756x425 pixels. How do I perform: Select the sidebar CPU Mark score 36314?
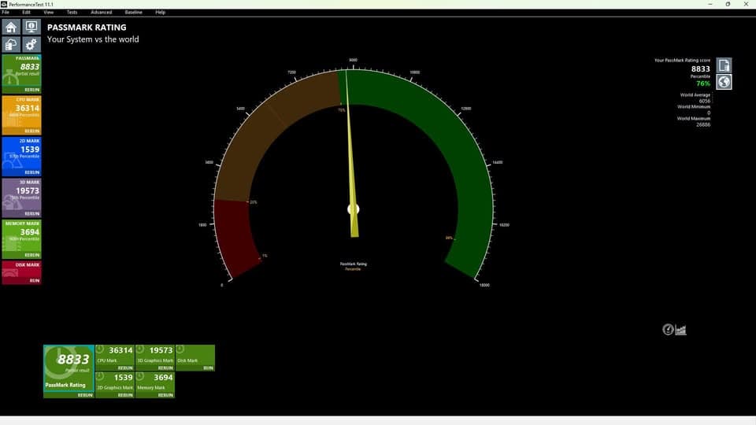27,108
